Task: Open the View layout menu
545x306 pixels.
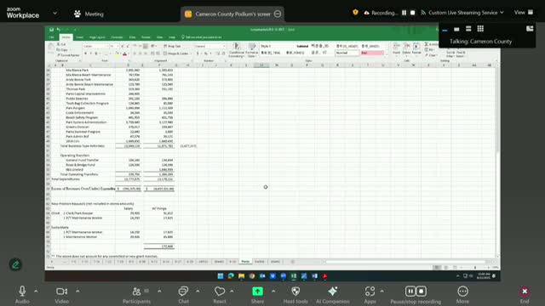Action: 524,13
